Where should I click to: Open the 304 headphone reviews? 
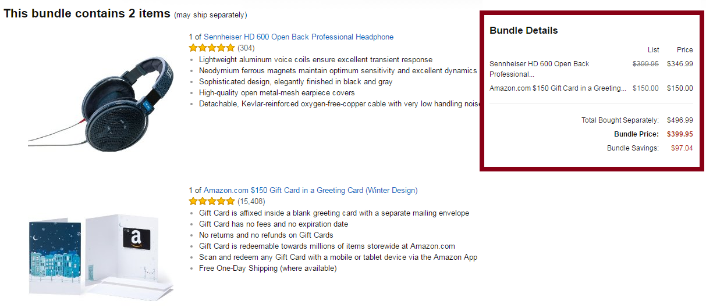(x=246, y=48)
